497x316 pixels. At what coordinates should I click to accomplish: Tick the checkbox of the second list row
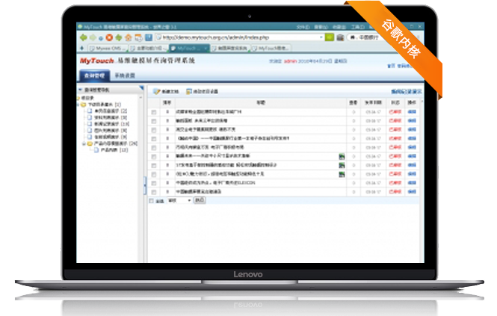pyautogui.click(x=154, y=121)
